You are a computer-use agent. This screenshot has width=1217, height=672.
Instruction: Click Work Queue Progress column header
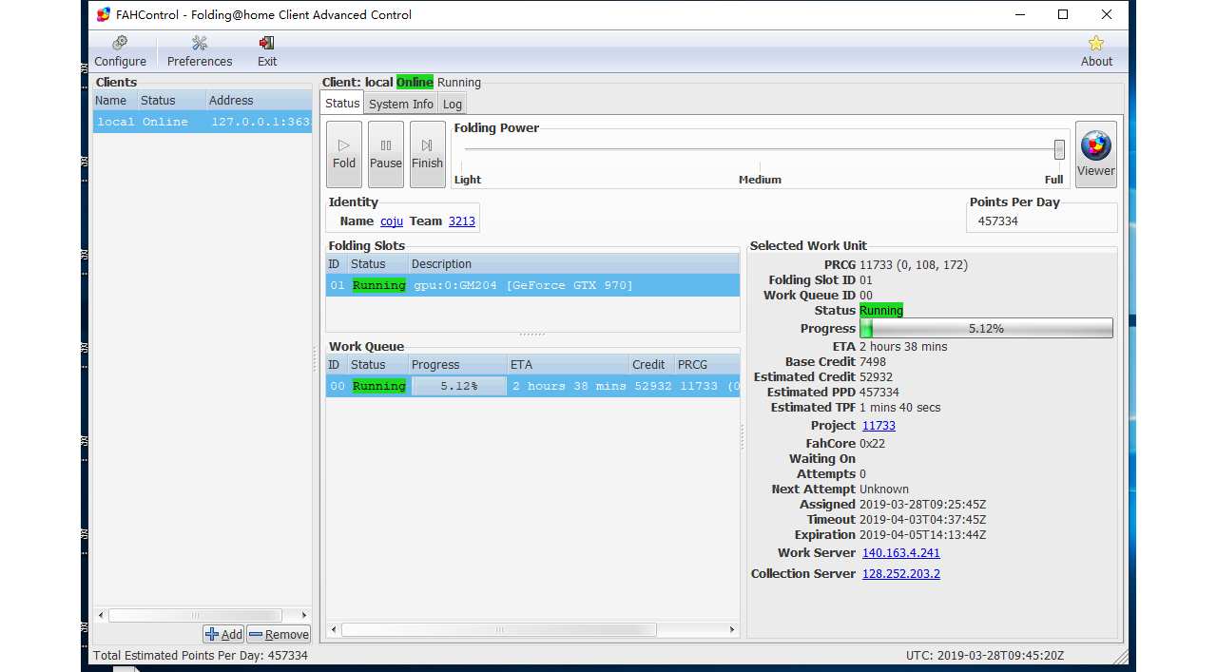458,365
